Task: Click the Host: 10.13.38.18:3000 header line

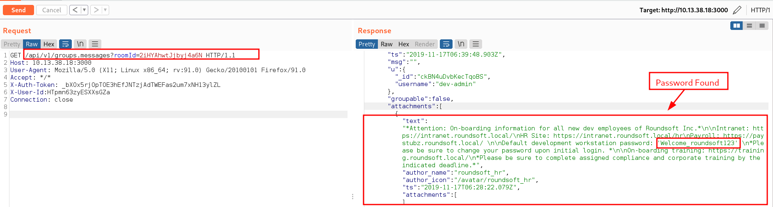Action: click(x=51, y=63)
